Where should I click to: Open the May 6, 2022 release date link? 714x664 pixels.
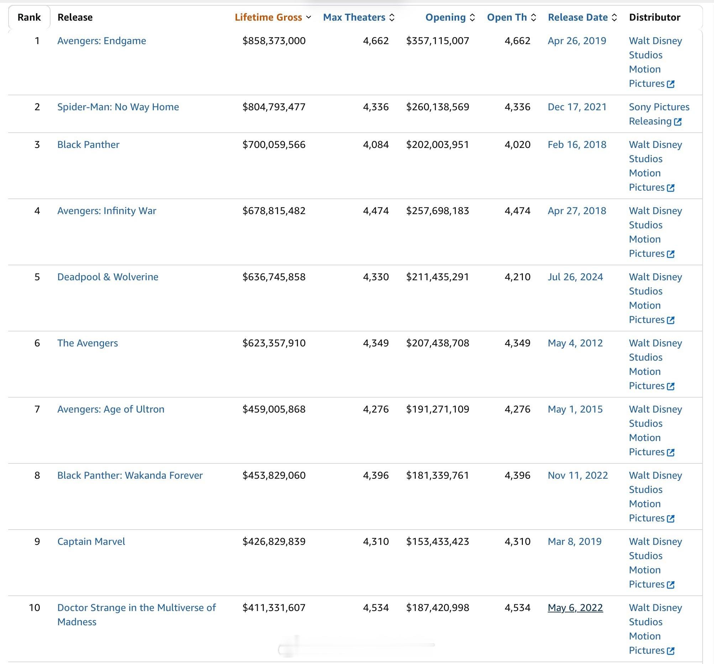pyautogui.click(x=575, y=608)
